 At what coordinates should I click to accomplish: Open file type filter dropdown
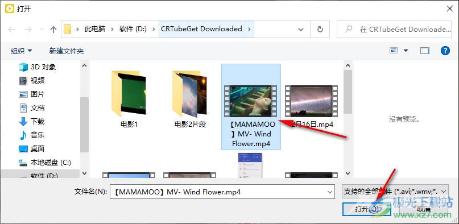(x=395, y=192)
